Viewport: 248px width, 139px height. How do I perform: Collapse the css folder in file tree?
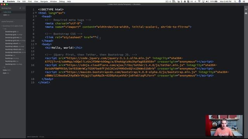5,29
